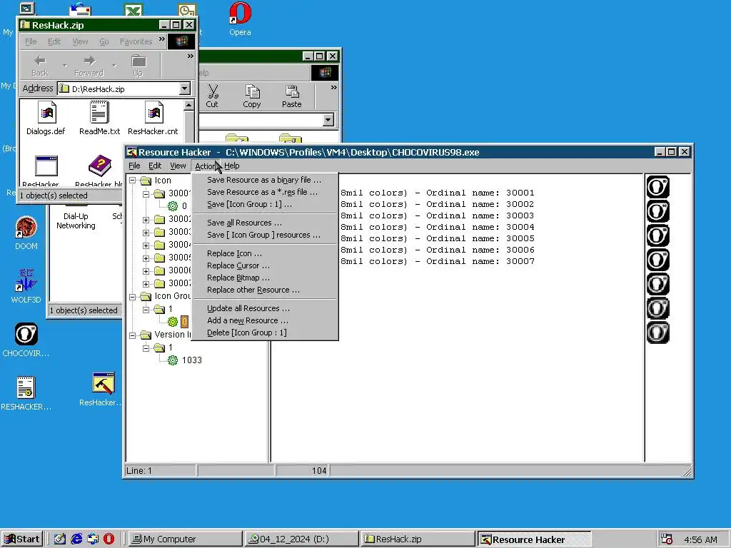Screen dimensions: 731x548
Task: Select the 30003 folder in resource tree
Action: (173, 232)
